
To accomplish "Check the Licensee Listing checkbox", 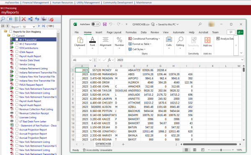I will click(x=17, y=117).
